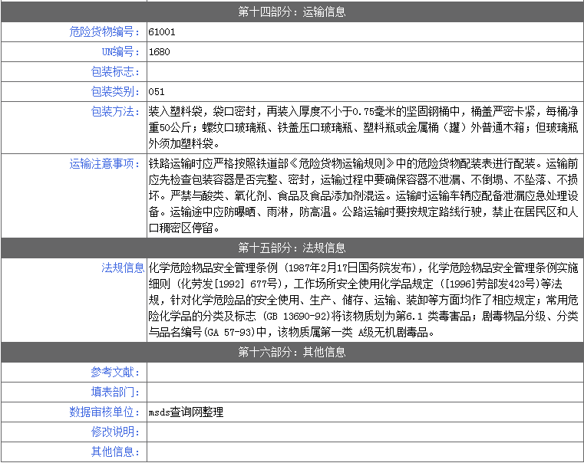Select the 运输注意事项 label

pos(104,163)
